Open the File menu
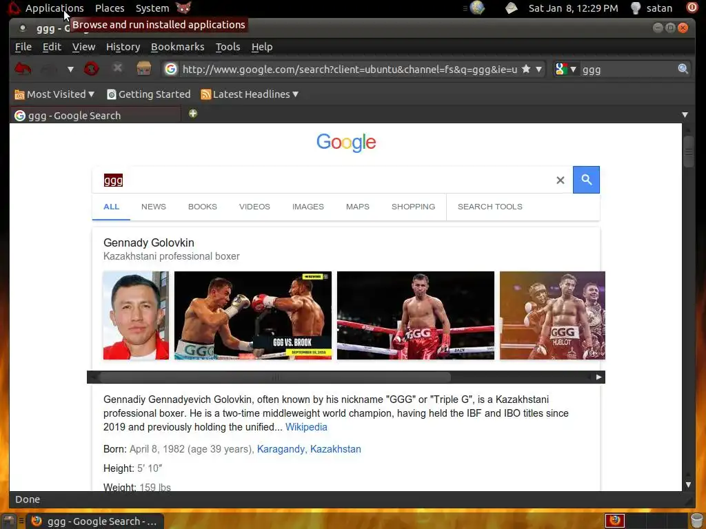 click(x=23, y=47)
